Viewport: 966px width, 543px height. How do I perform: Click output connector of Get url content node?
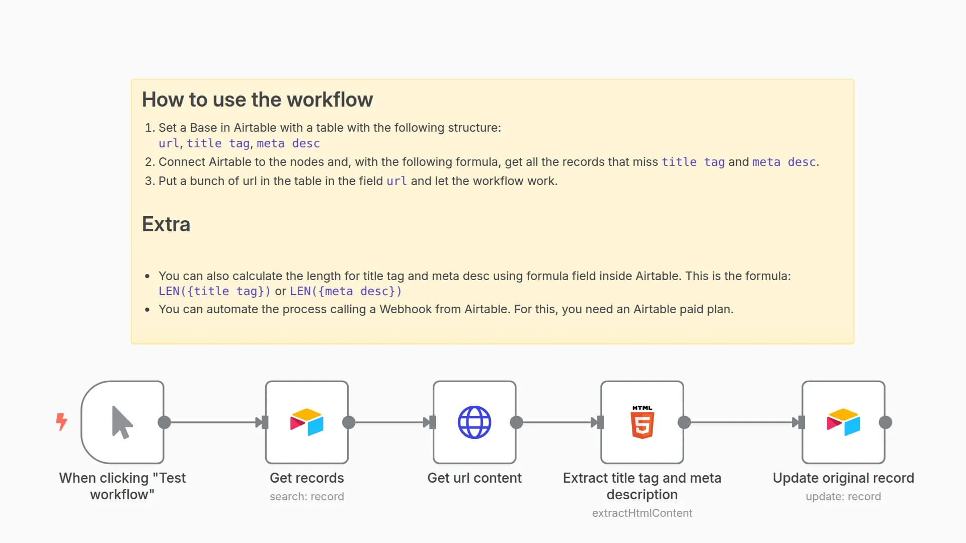tap(516, 422)
